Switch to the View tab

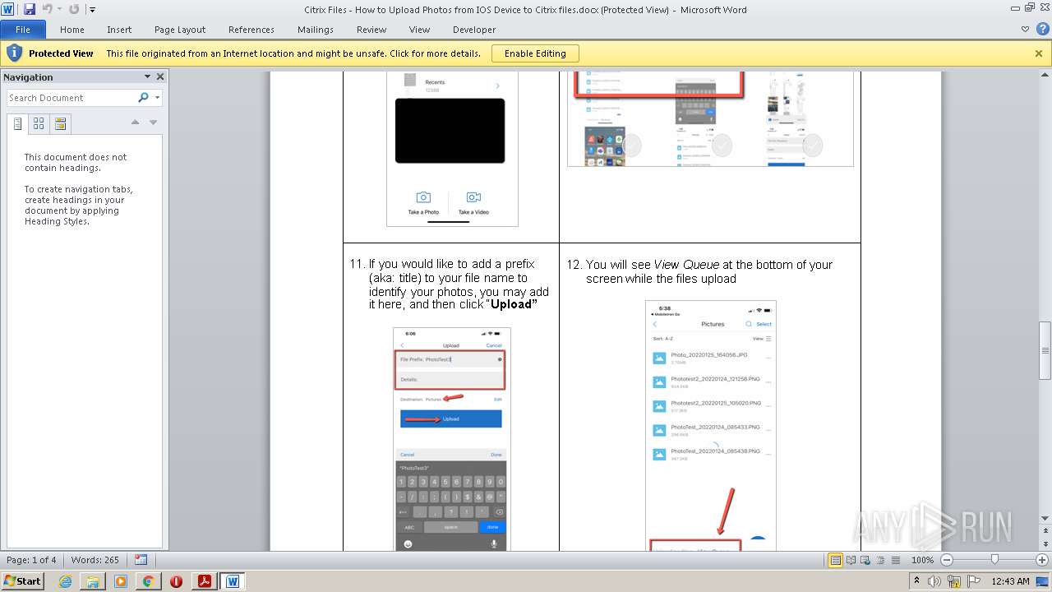[420, 30]
